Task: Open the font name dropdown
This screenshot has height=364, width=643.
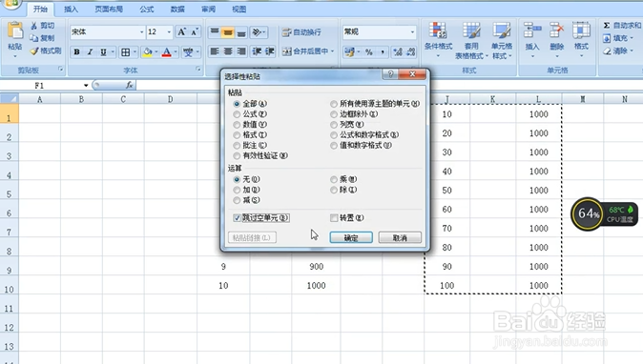Action: (x=141, y=32)
